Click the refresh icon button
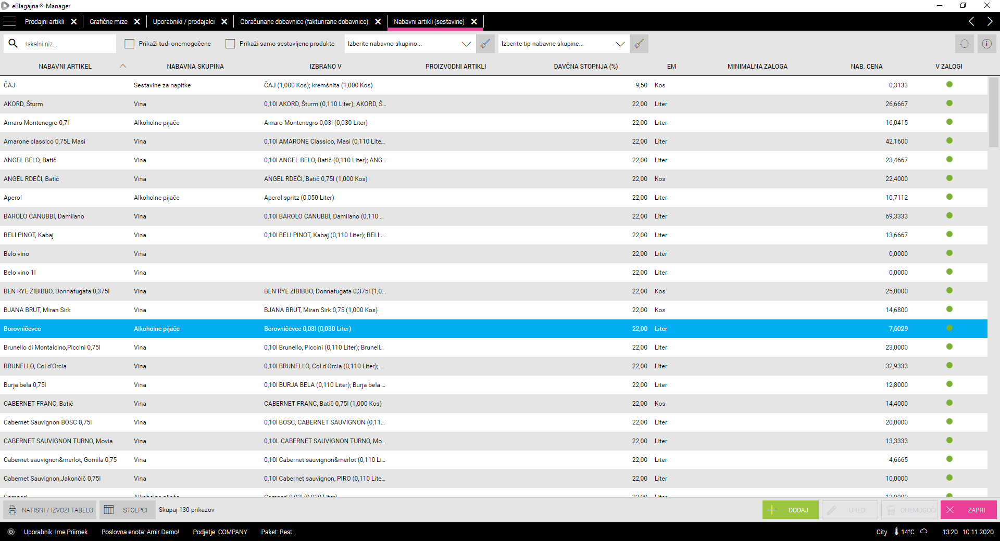The width and height of the screenshot is (1000, 541). [x=965, y=44]
